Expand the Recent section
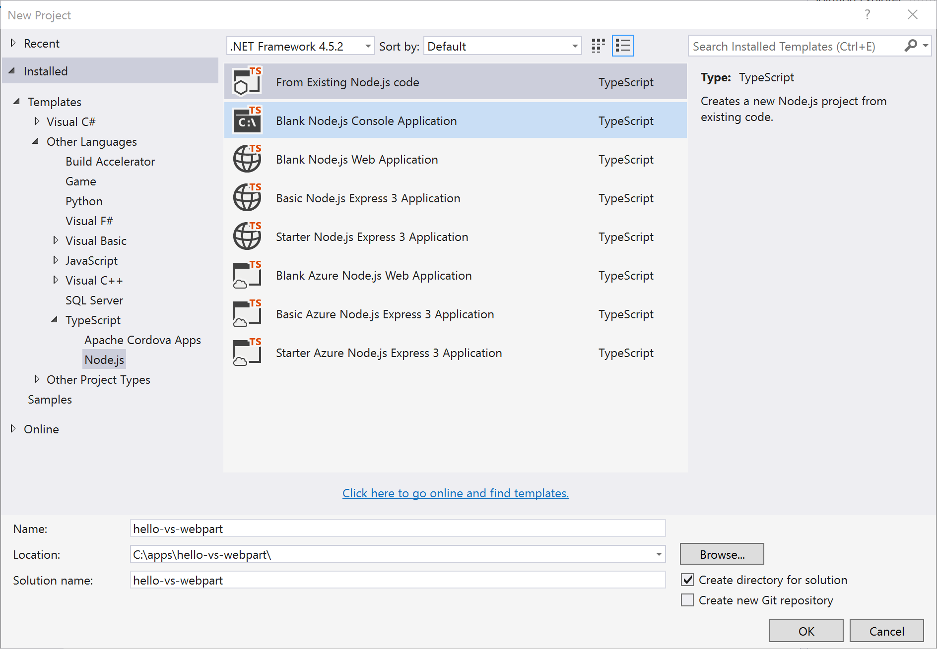 tap(13, 43)
